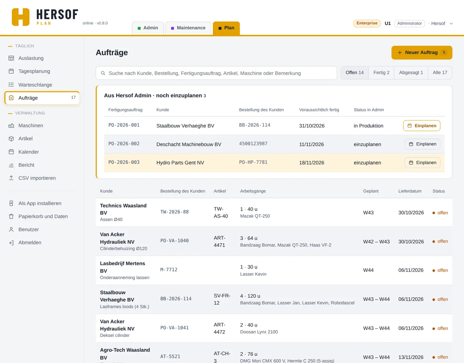Filter by Abgesagt 1
Screen dimensions: 464x363
pos(411,73)
